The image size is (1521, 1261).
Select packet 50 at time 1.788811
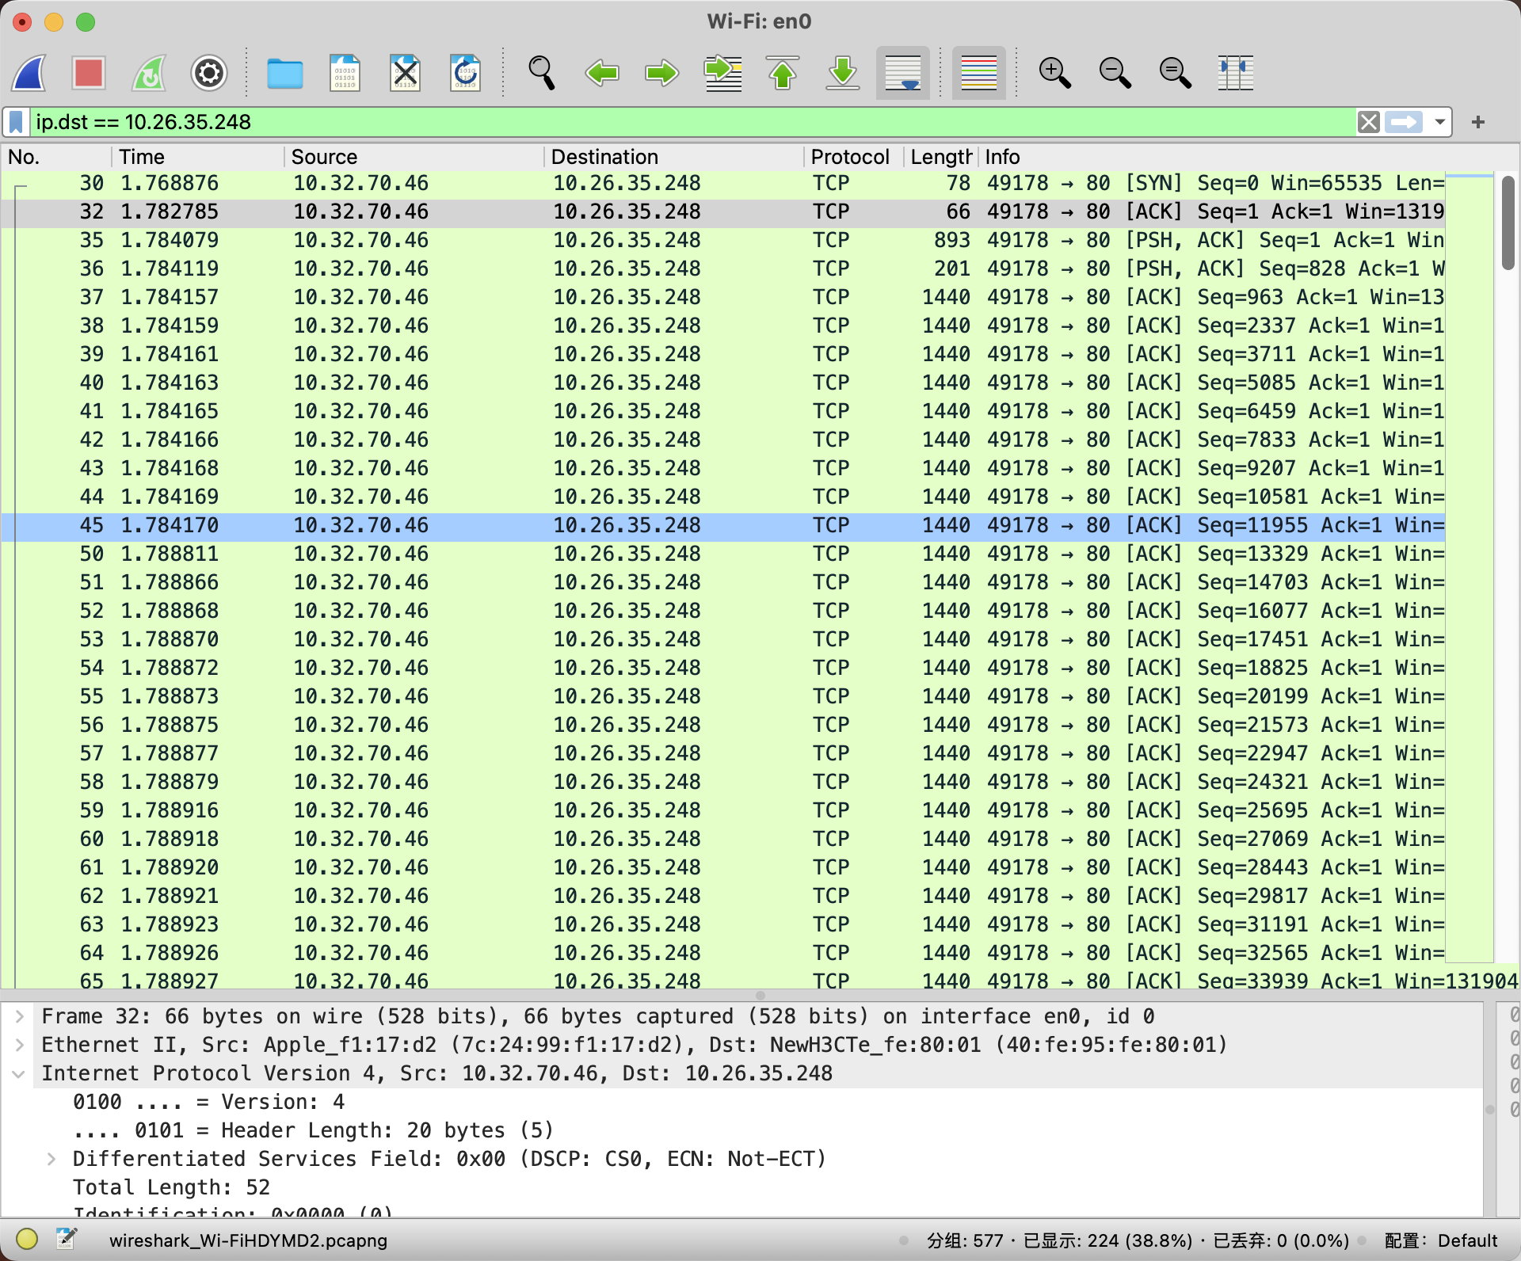click(722, 554)
